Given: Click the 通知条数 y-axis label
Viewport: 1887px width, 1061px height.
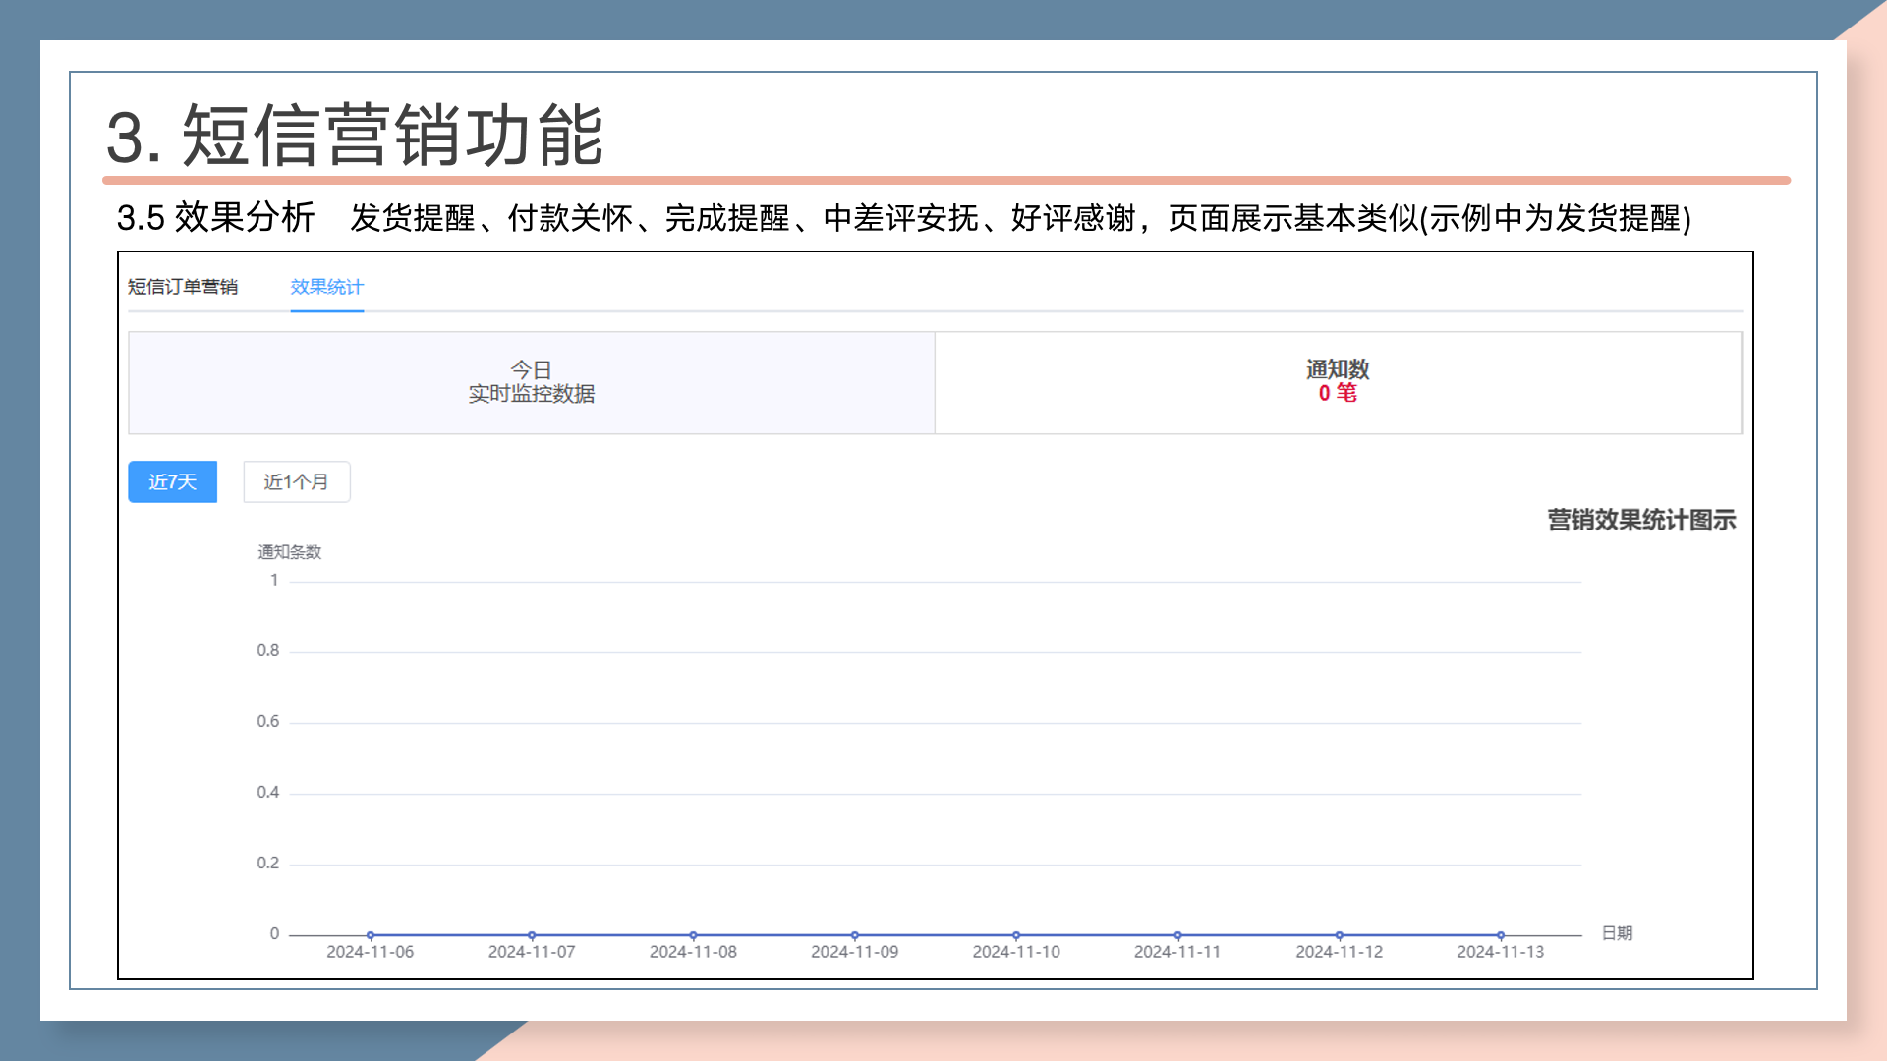Looking at the screenshot, I should (x=289, y=552).
